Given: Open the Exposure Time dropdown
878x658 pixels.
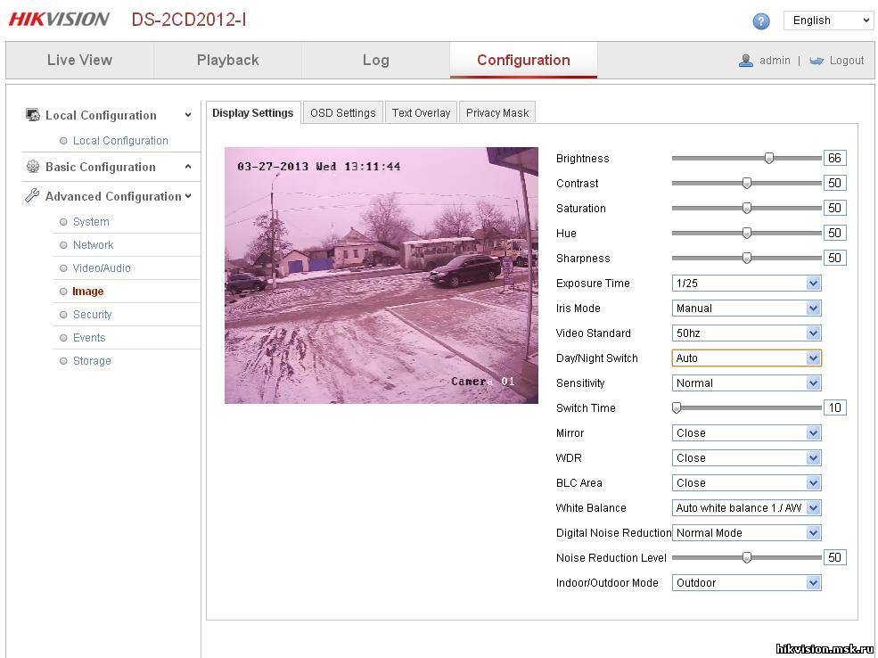Looking at the screenshot, I should [746, 284].
